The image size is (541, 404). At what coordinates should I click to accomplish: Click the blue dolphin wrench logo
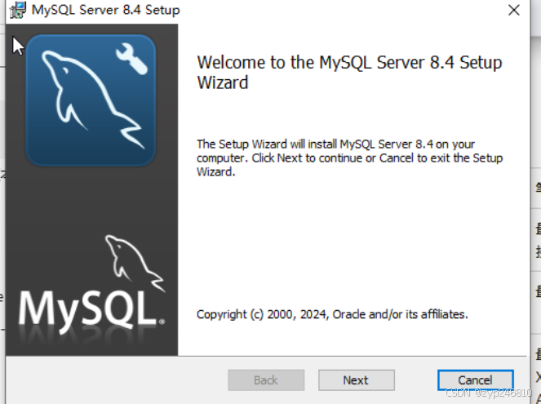coord(91,100)
